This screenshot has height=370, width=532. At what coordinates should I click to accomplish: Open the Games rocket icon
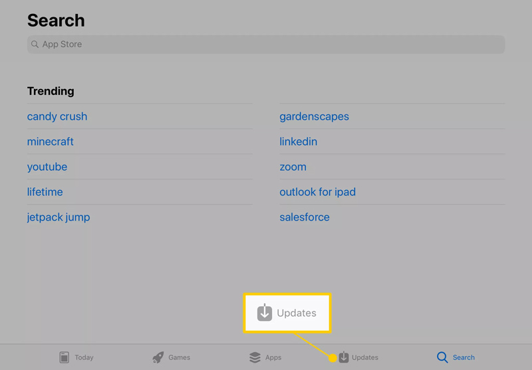[158, 357]
